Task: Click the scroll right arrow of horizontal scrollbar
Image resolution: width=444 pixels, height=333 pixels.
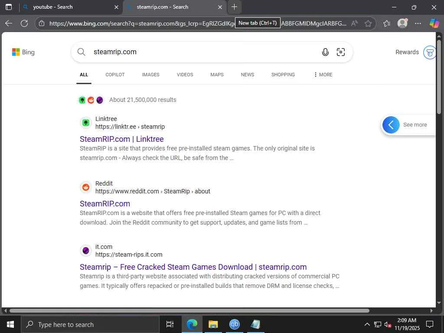Action: tap(431, 310)
